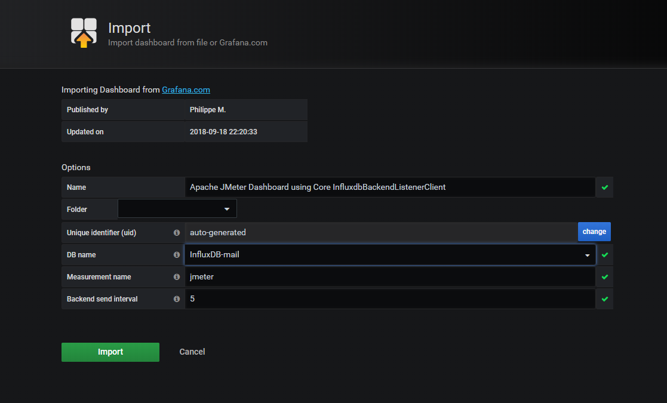Click the auto-generated uid field
Viewport: 667px width, 403px height.
(380, 233)
